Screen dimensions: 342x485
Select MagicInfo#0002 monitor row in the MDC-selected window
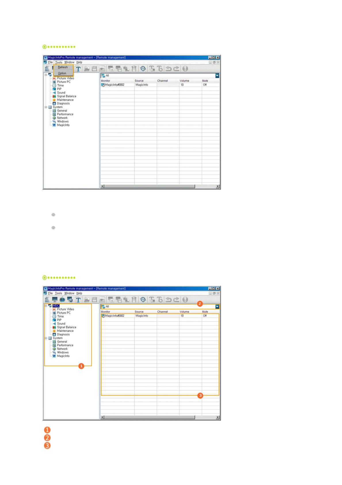tap(160, 316)
